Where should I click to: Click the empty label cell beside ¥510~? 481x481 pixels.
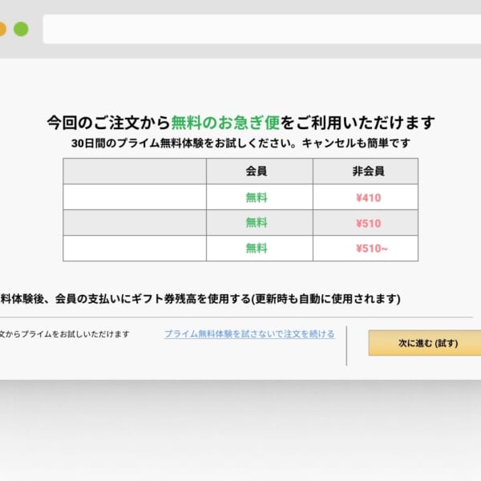[135, 249]
